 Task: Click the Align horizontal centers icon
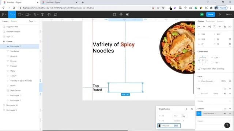pyautogui.click(x=204, y=27)
